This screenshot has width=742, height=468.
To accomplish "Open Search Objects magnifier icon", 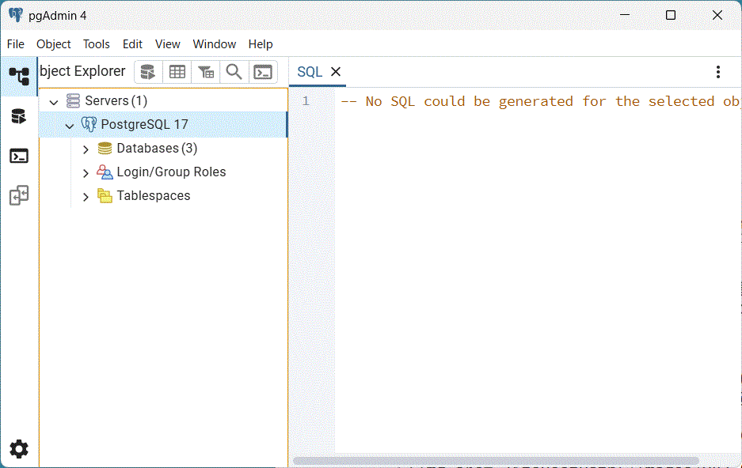I will click(234, 72).
